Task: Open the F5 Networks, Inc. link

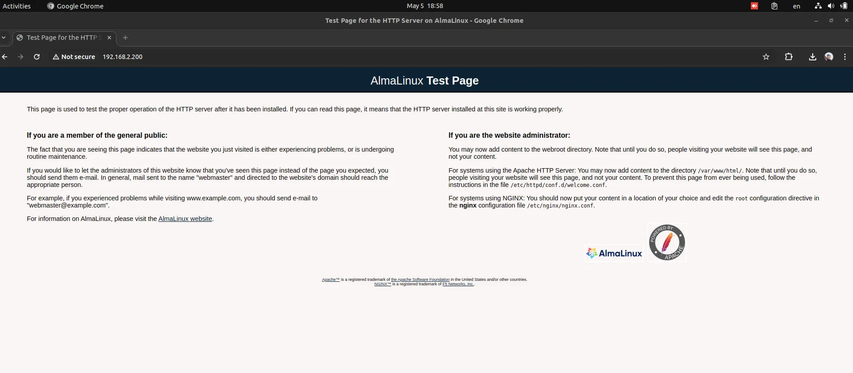Action: pos(458,284)
